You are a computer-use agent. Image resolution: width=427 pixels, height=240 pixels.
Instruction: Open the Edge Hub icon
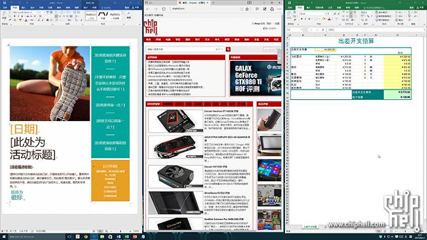point(257,9)
